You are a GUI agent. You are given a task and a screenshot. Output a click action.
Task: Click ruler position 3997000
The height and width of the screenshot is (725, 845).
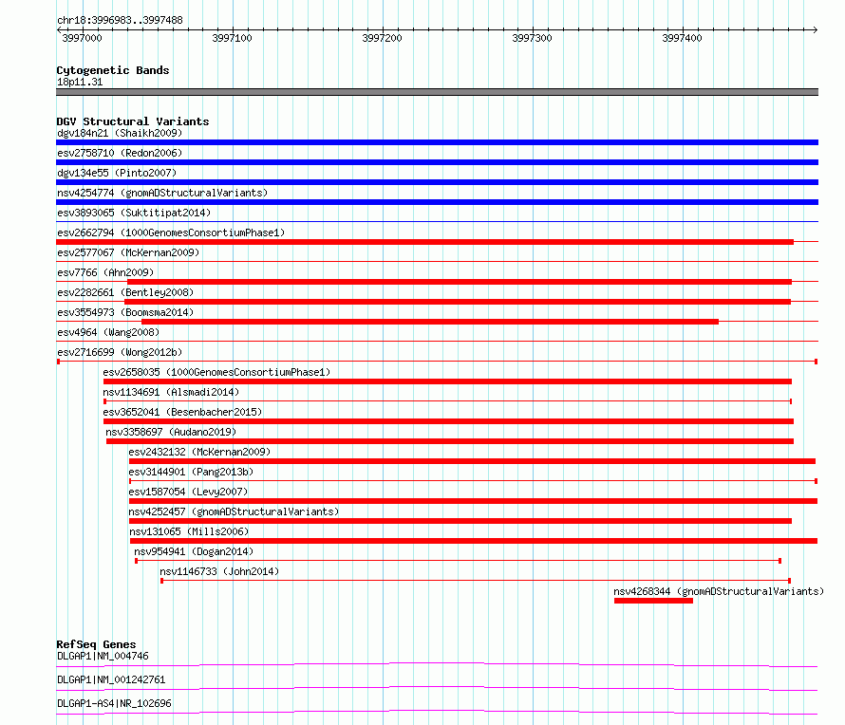pyautogui.click(x=82, y=38)
